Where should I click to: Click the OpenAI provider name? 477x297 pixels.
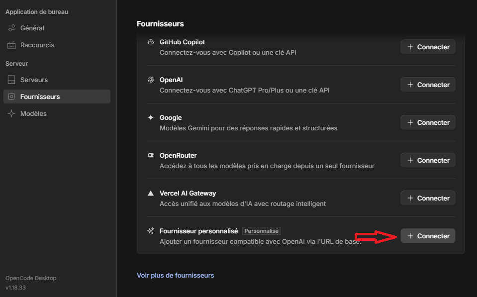tap(171, 80)
